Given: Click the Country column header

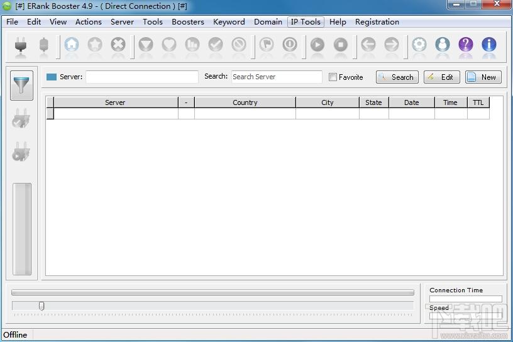Looking at the screenshot, I should [x=245, y=102].
